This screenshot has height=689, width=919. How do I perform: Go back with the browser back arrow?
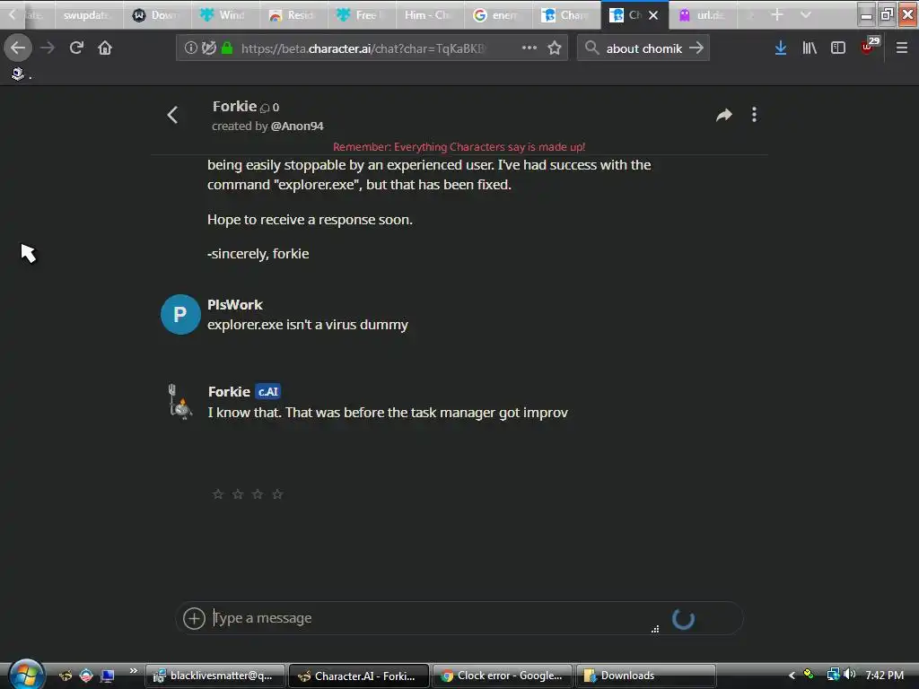pos(18,48)
